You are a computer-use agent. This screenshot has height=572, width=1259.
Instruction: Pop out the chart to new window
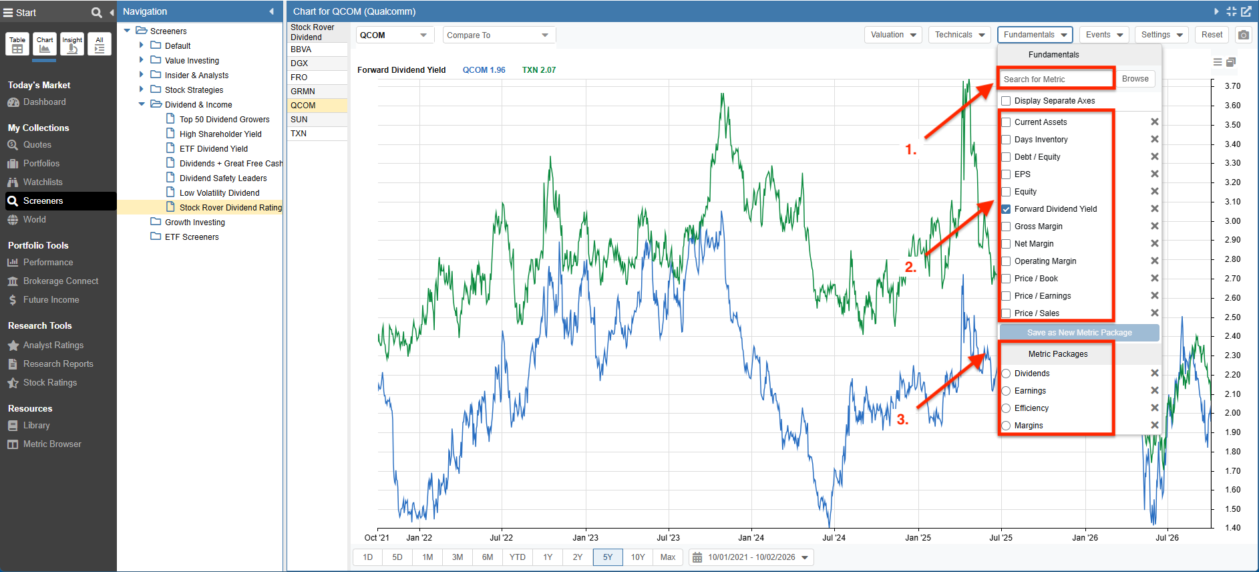point(1246,11)
